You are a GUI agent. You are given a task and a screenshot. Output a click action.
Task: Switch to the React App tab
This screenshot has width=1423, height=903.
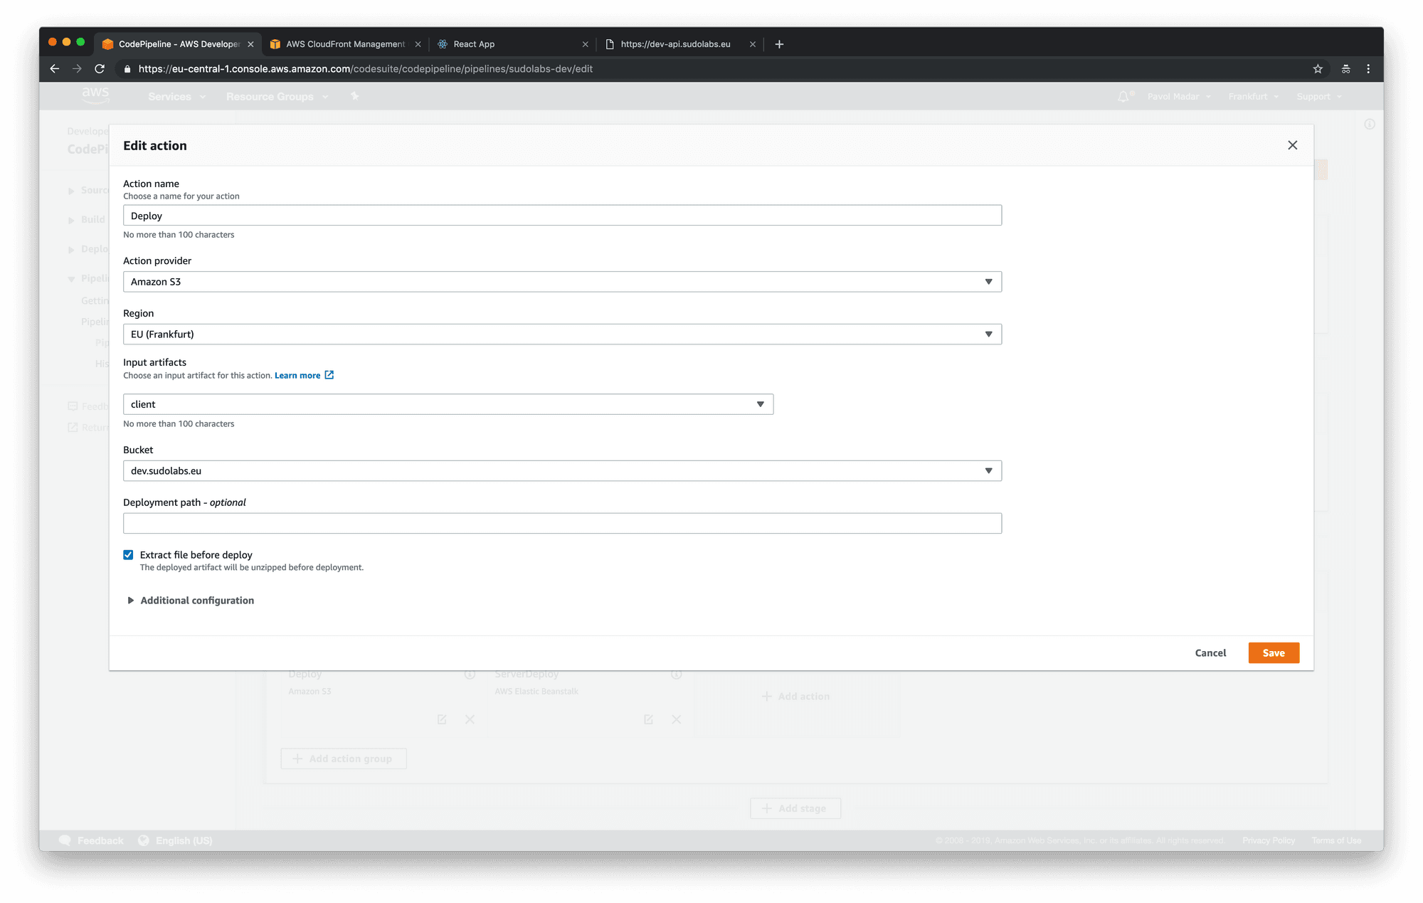pyautogui.click(x=512, y=44)
